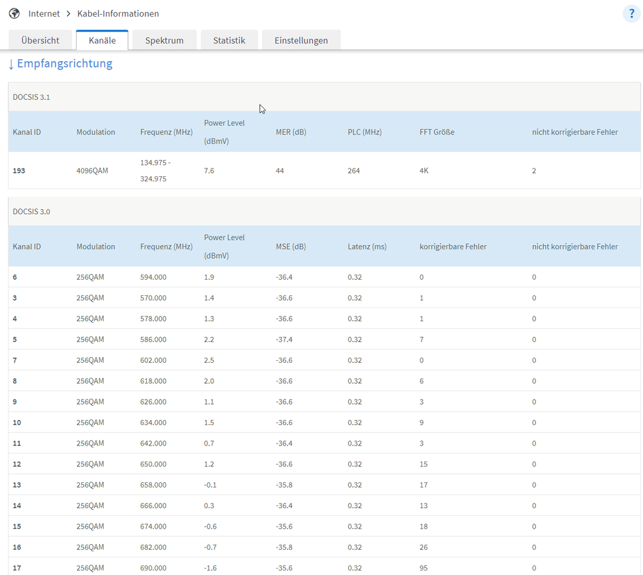
Task: Select the Kanäle tab
Action: [x=102, y=40]
